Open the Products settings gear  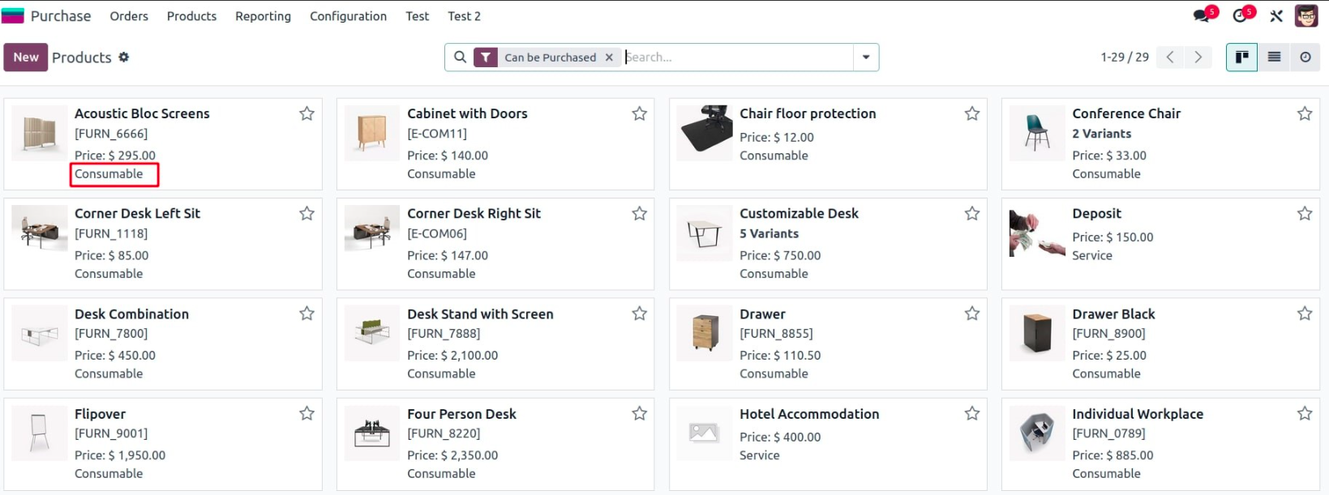click(x=124, y=58)
